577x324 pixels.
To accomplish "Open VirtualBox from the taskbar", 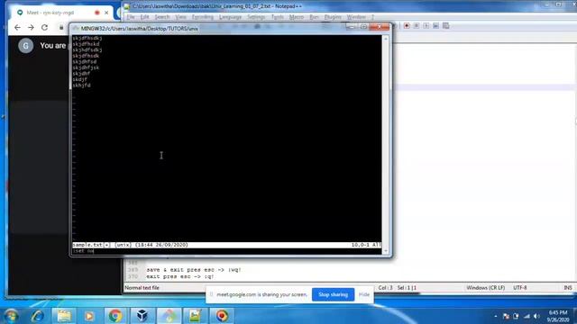I will pyautogui.click(x=142, y=316).
